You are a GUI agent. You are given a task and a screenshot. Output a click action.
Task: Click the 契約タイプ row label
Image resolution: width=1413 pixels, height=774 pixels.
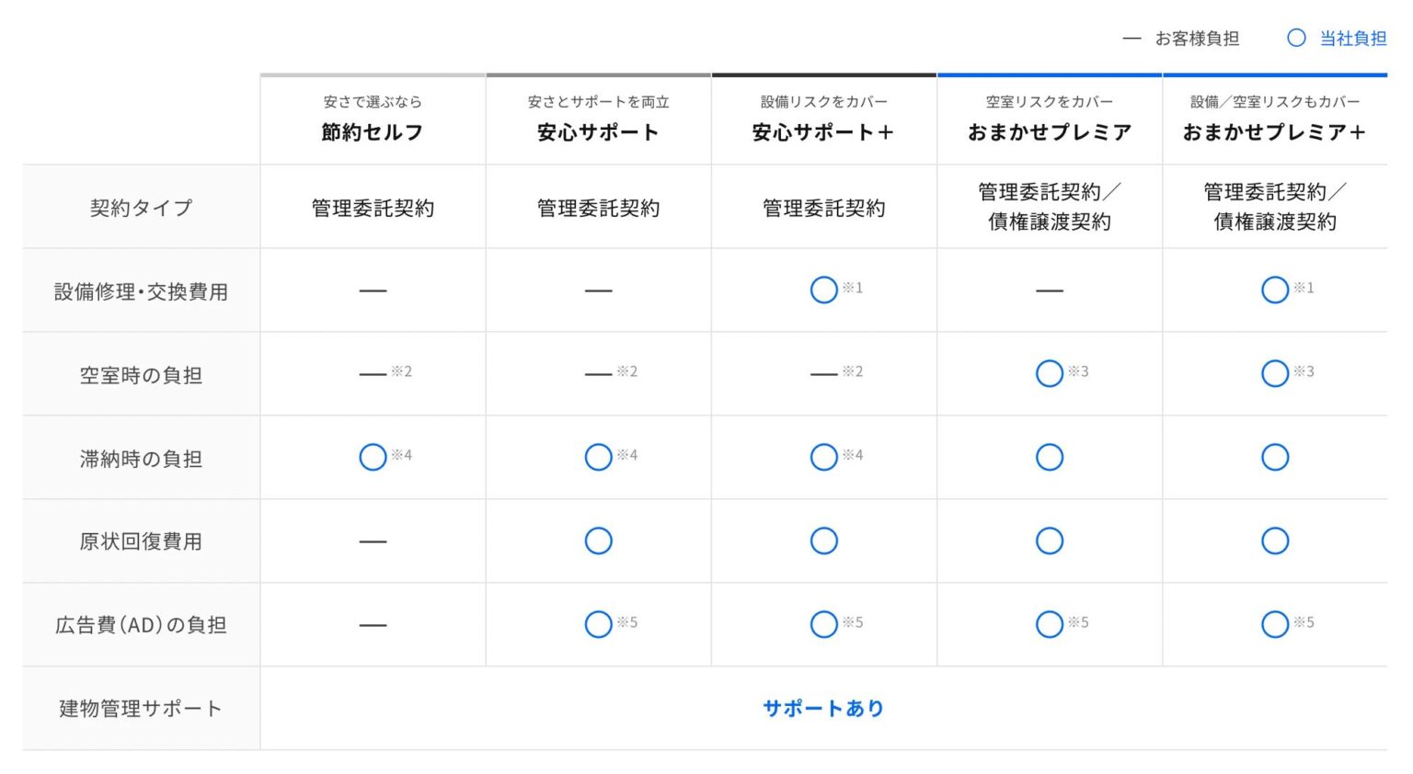(141, 208)
